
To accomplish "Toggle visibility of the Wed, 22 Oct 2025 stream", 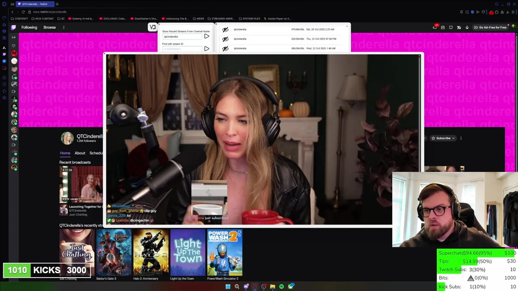I will point(225,48).
